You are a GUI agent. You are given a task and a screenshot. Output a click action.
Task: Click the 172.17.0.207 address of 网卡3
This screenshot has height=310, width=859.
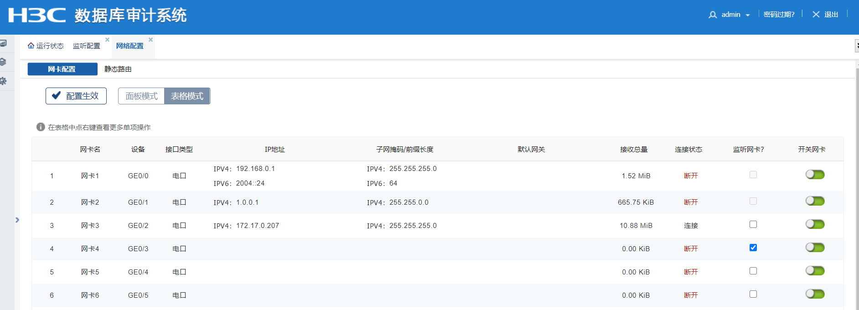pos(258,226)
